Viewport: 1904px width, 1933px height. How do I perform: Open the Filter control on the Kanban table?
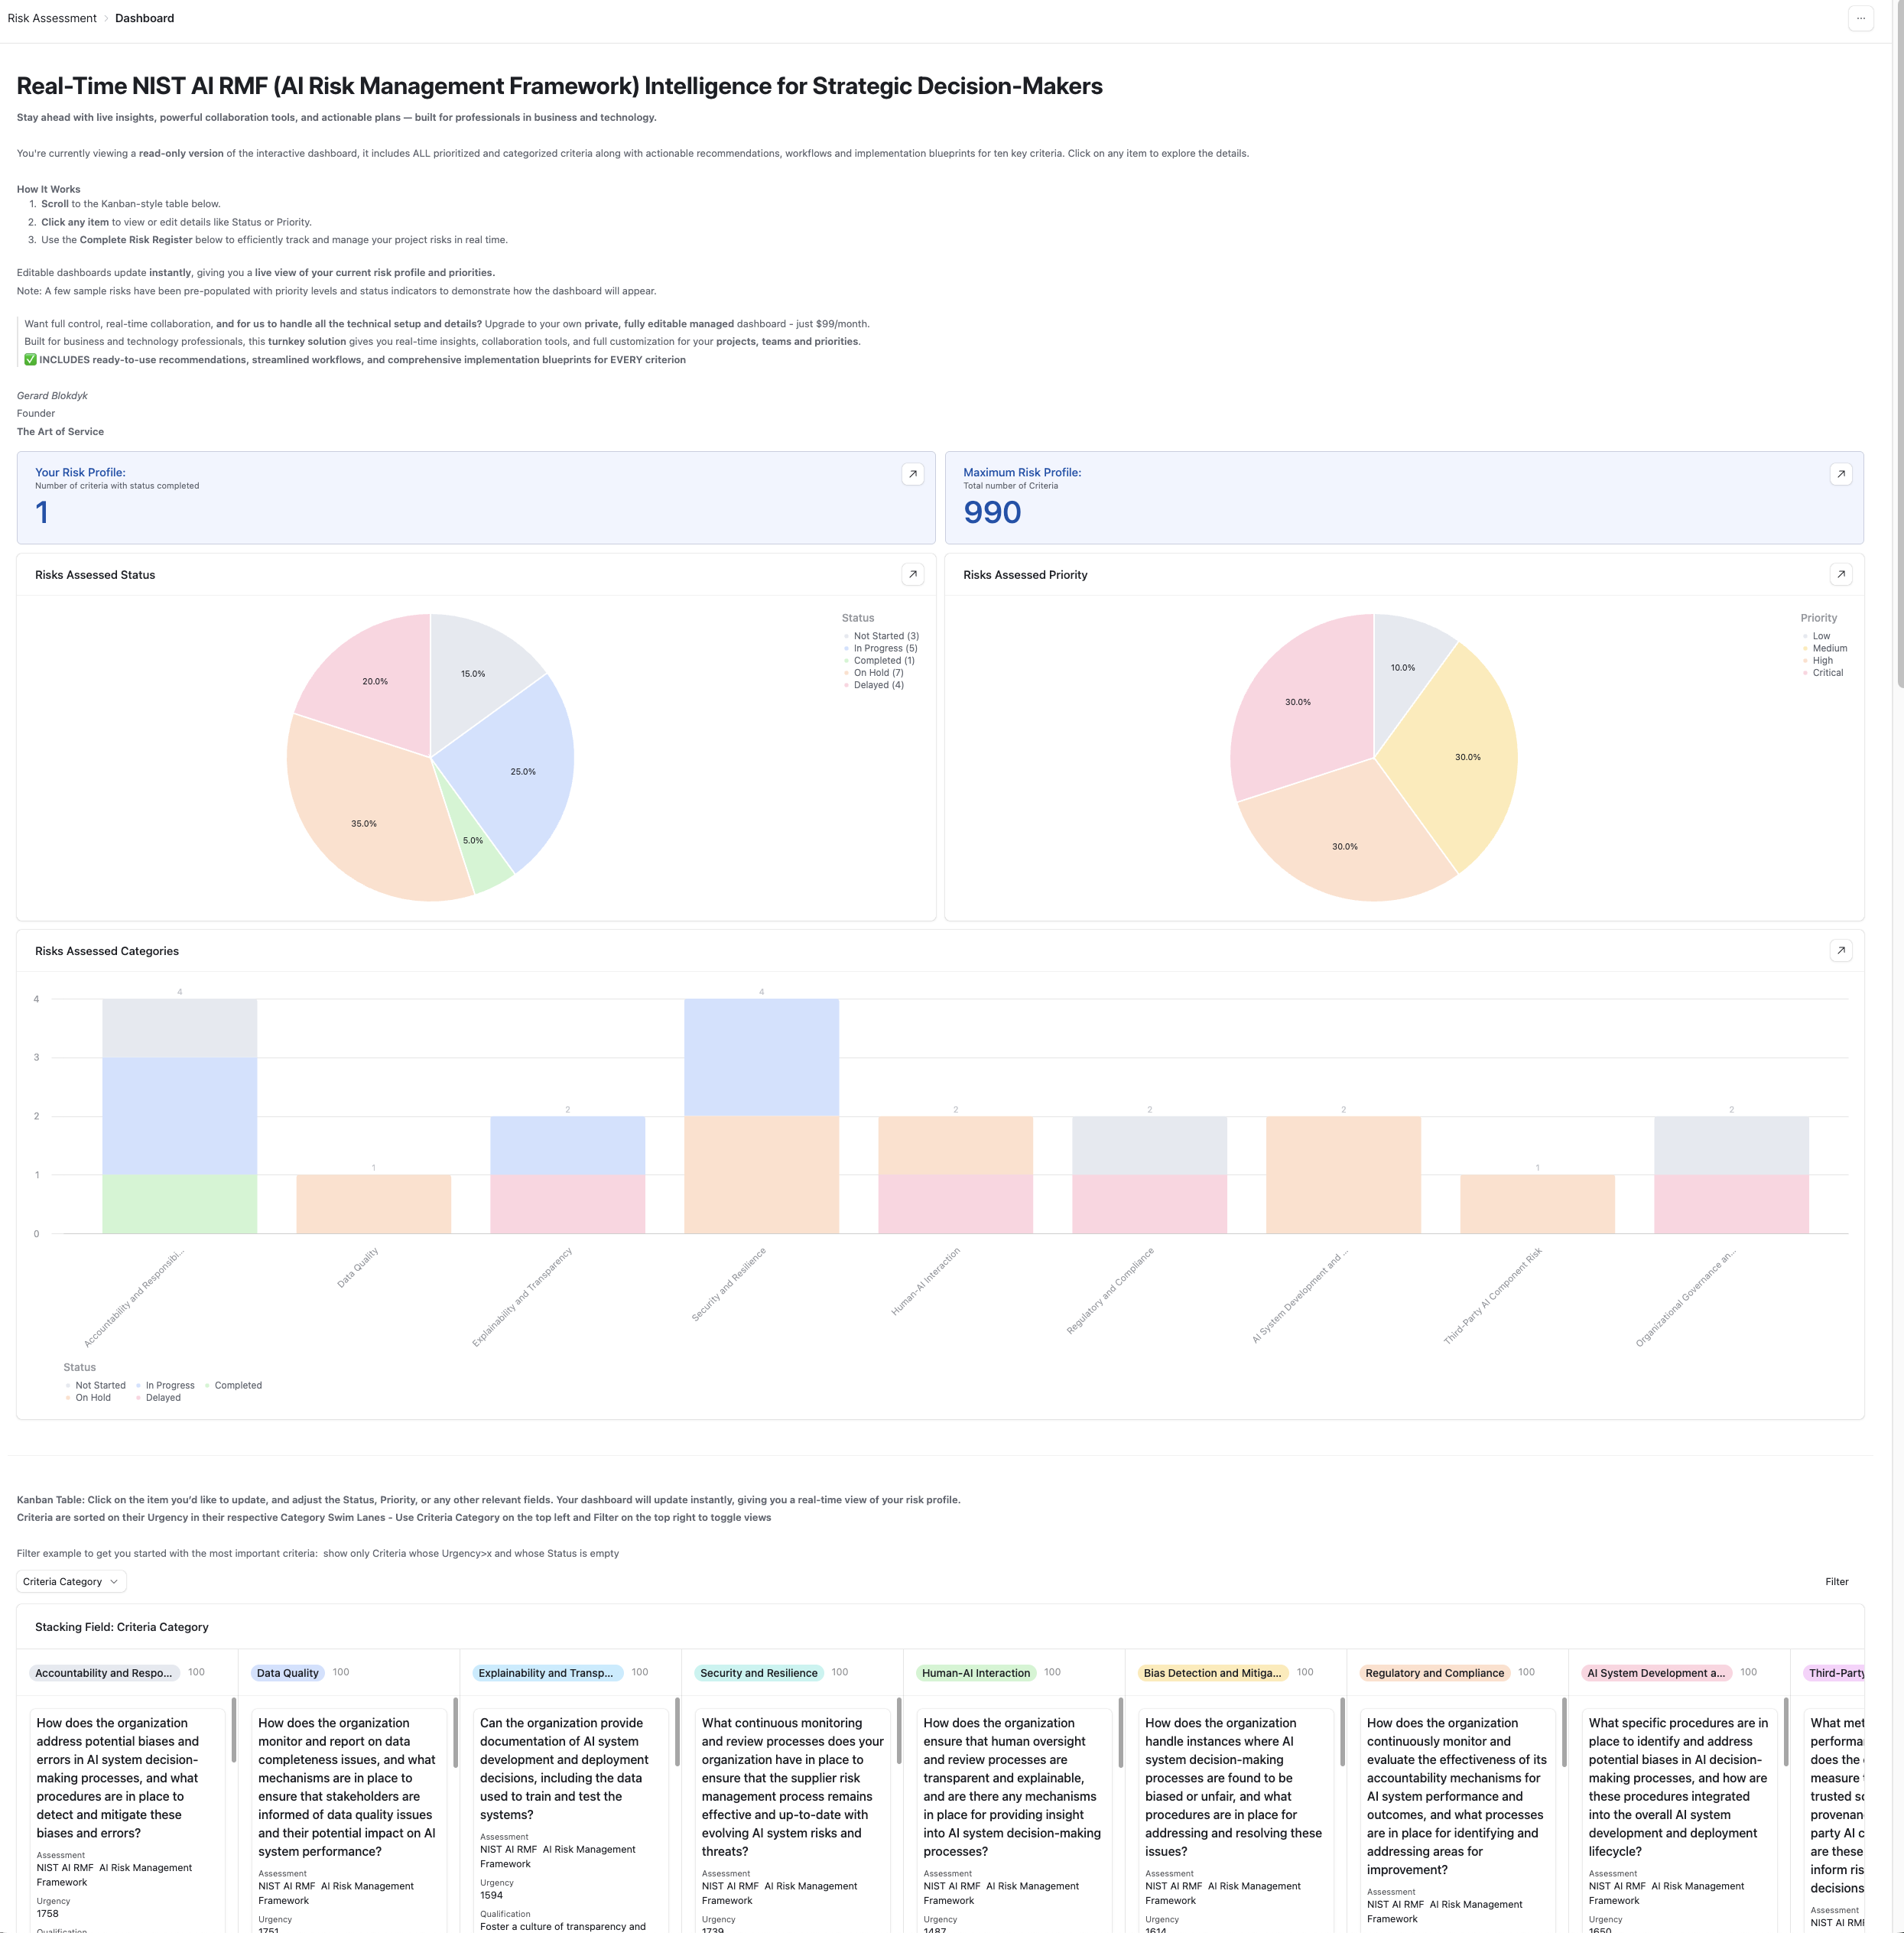(x=1837, y=1581)
